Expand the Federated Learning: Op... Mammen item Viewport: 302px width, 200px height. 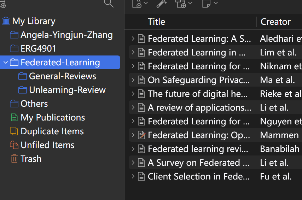pyautogui.click(x=133, y=135)
